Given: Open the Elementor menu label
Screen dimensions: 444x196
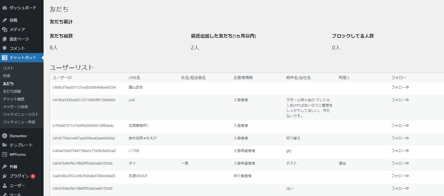Looking at the screenshot, I should [18, 136].
